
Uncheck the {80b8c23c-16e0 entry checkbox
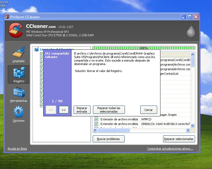(96, 124)
